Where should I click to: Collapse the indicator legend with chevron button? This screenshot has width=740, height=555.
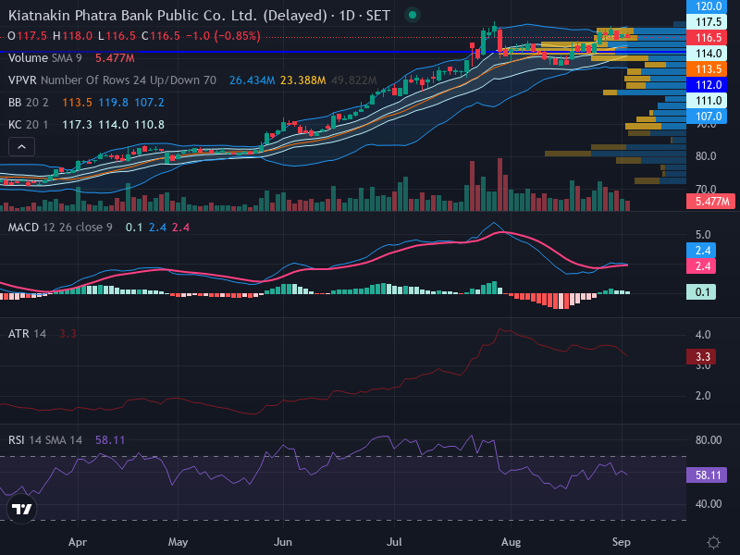coord(21,147)
